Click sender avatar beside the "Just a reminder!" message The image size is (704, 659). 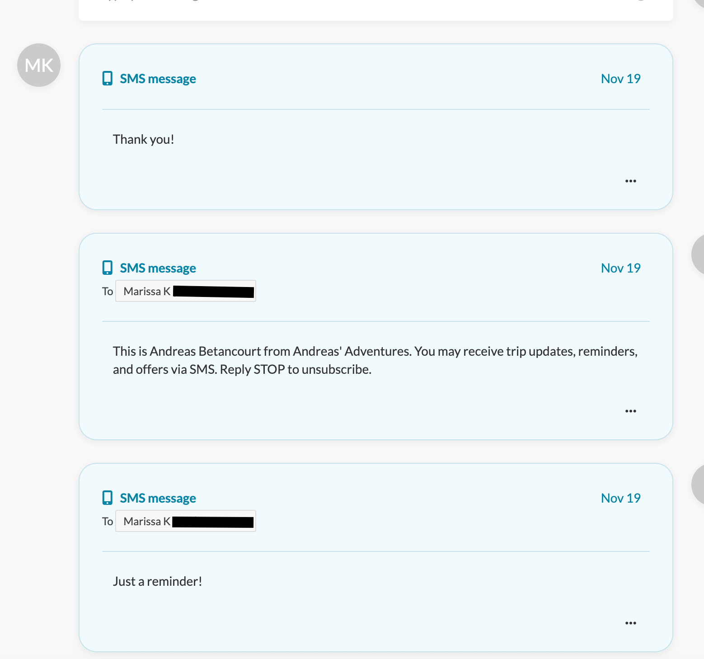click(x=698, y=485)
